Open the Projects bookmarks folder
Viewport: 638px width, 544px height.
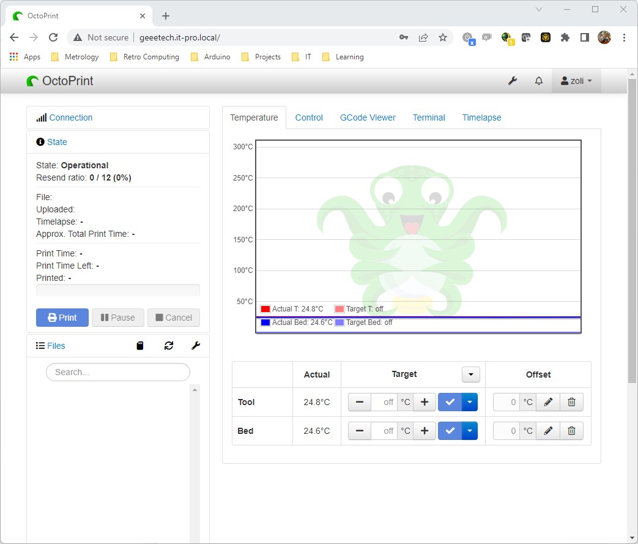click(x=261, y=57)
